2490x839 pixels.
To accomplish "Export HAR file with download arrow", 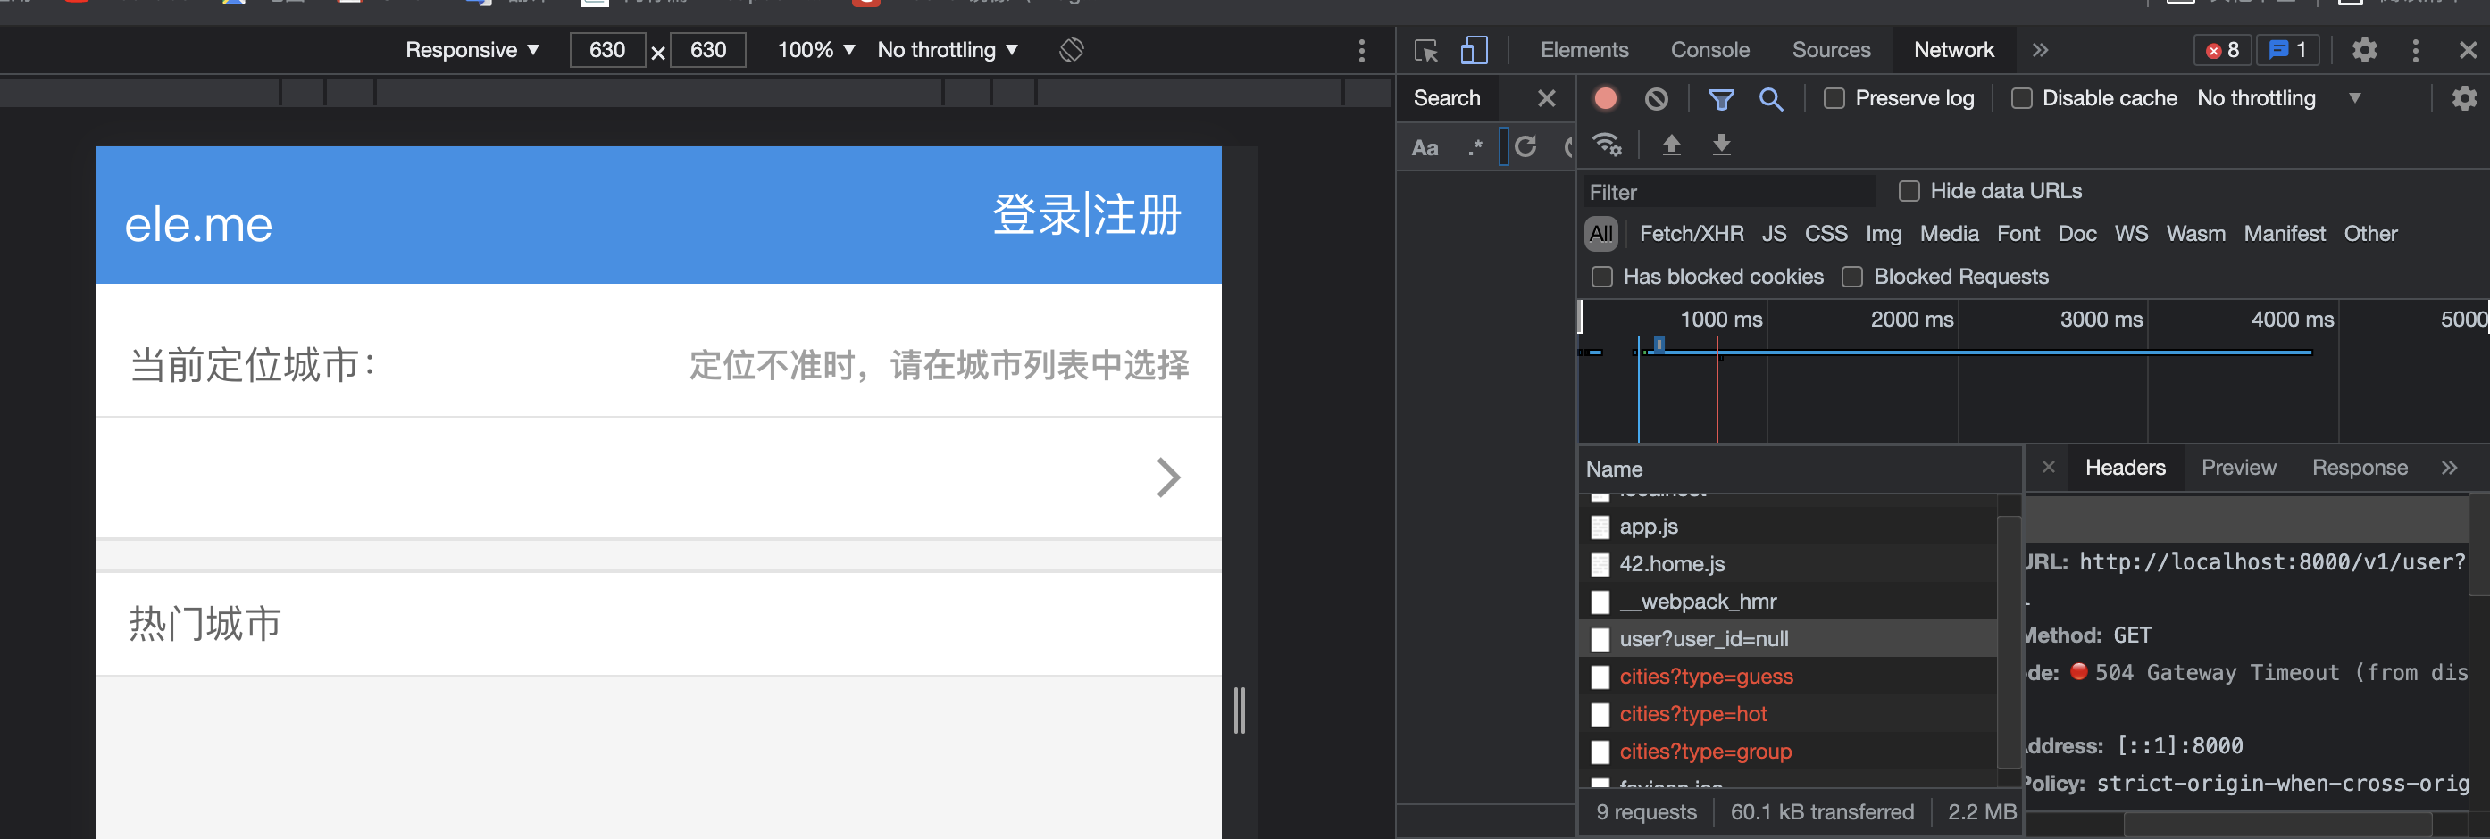I will pyautogui.click(x=1723, y=145).
